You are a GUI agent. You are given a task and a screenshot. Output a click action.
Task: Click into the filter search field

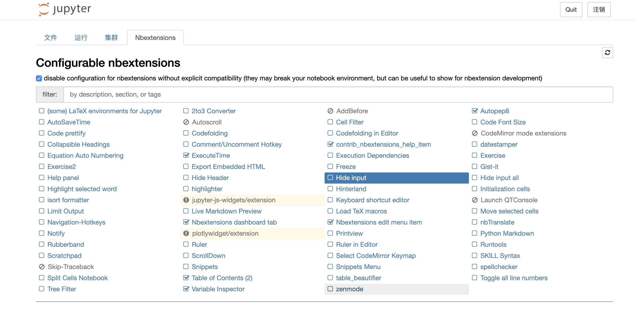(x=338, y=95)
